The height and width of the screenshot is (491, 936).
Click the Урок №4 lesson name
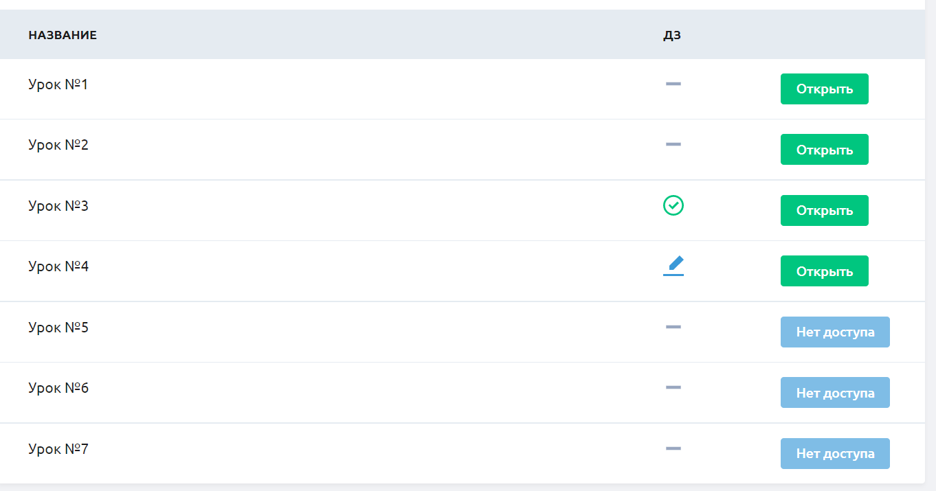tap(58, 266)
